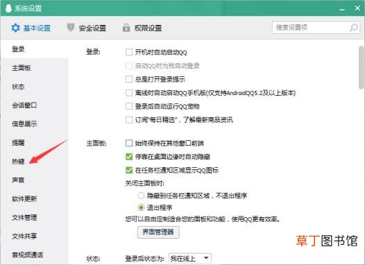Click the QQ penguin logo icon

(x=8, y=8)
